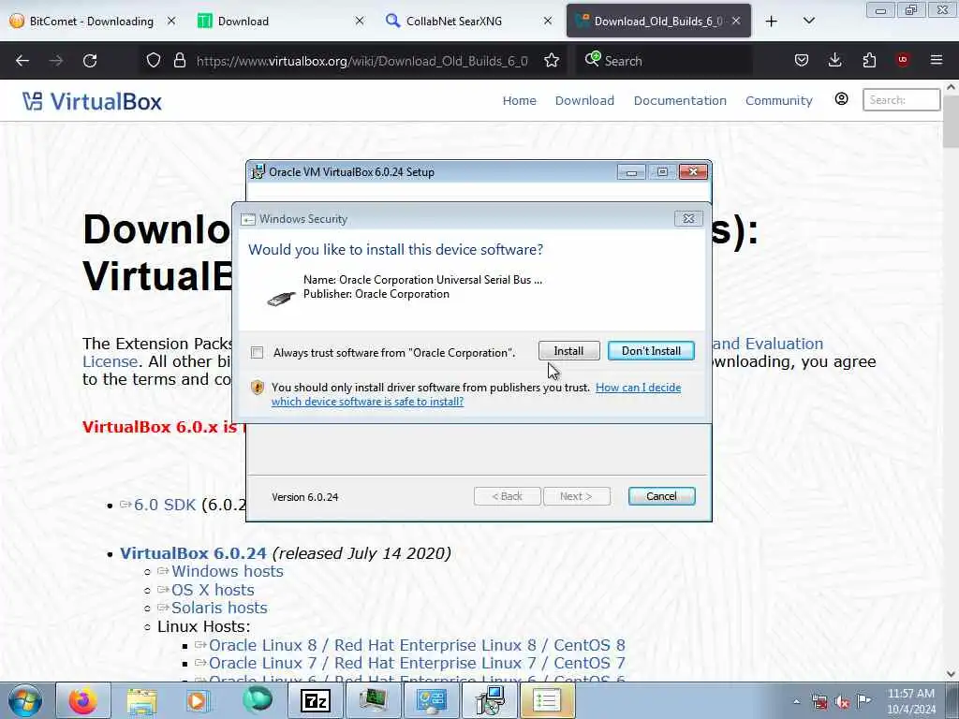Open the control panel taskbar icon
Image resolution: width=959 pixels, height=719 pixels.
pos(431,700)
